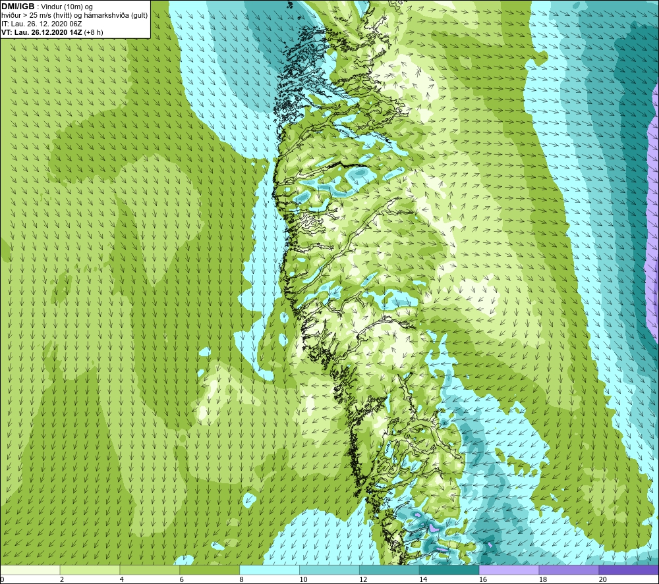The width and height of the screenshot is (659, 584).
Task: Click the 4–6 m/s green legend swatch
Action: click(150, 570)
